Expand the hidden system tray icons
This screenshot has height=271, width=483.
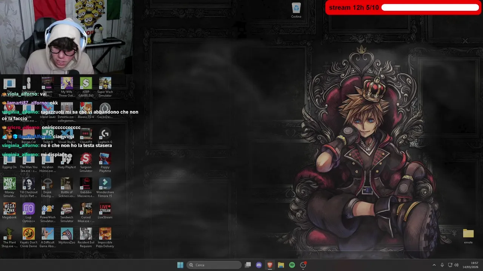click(x=434, y=265)
